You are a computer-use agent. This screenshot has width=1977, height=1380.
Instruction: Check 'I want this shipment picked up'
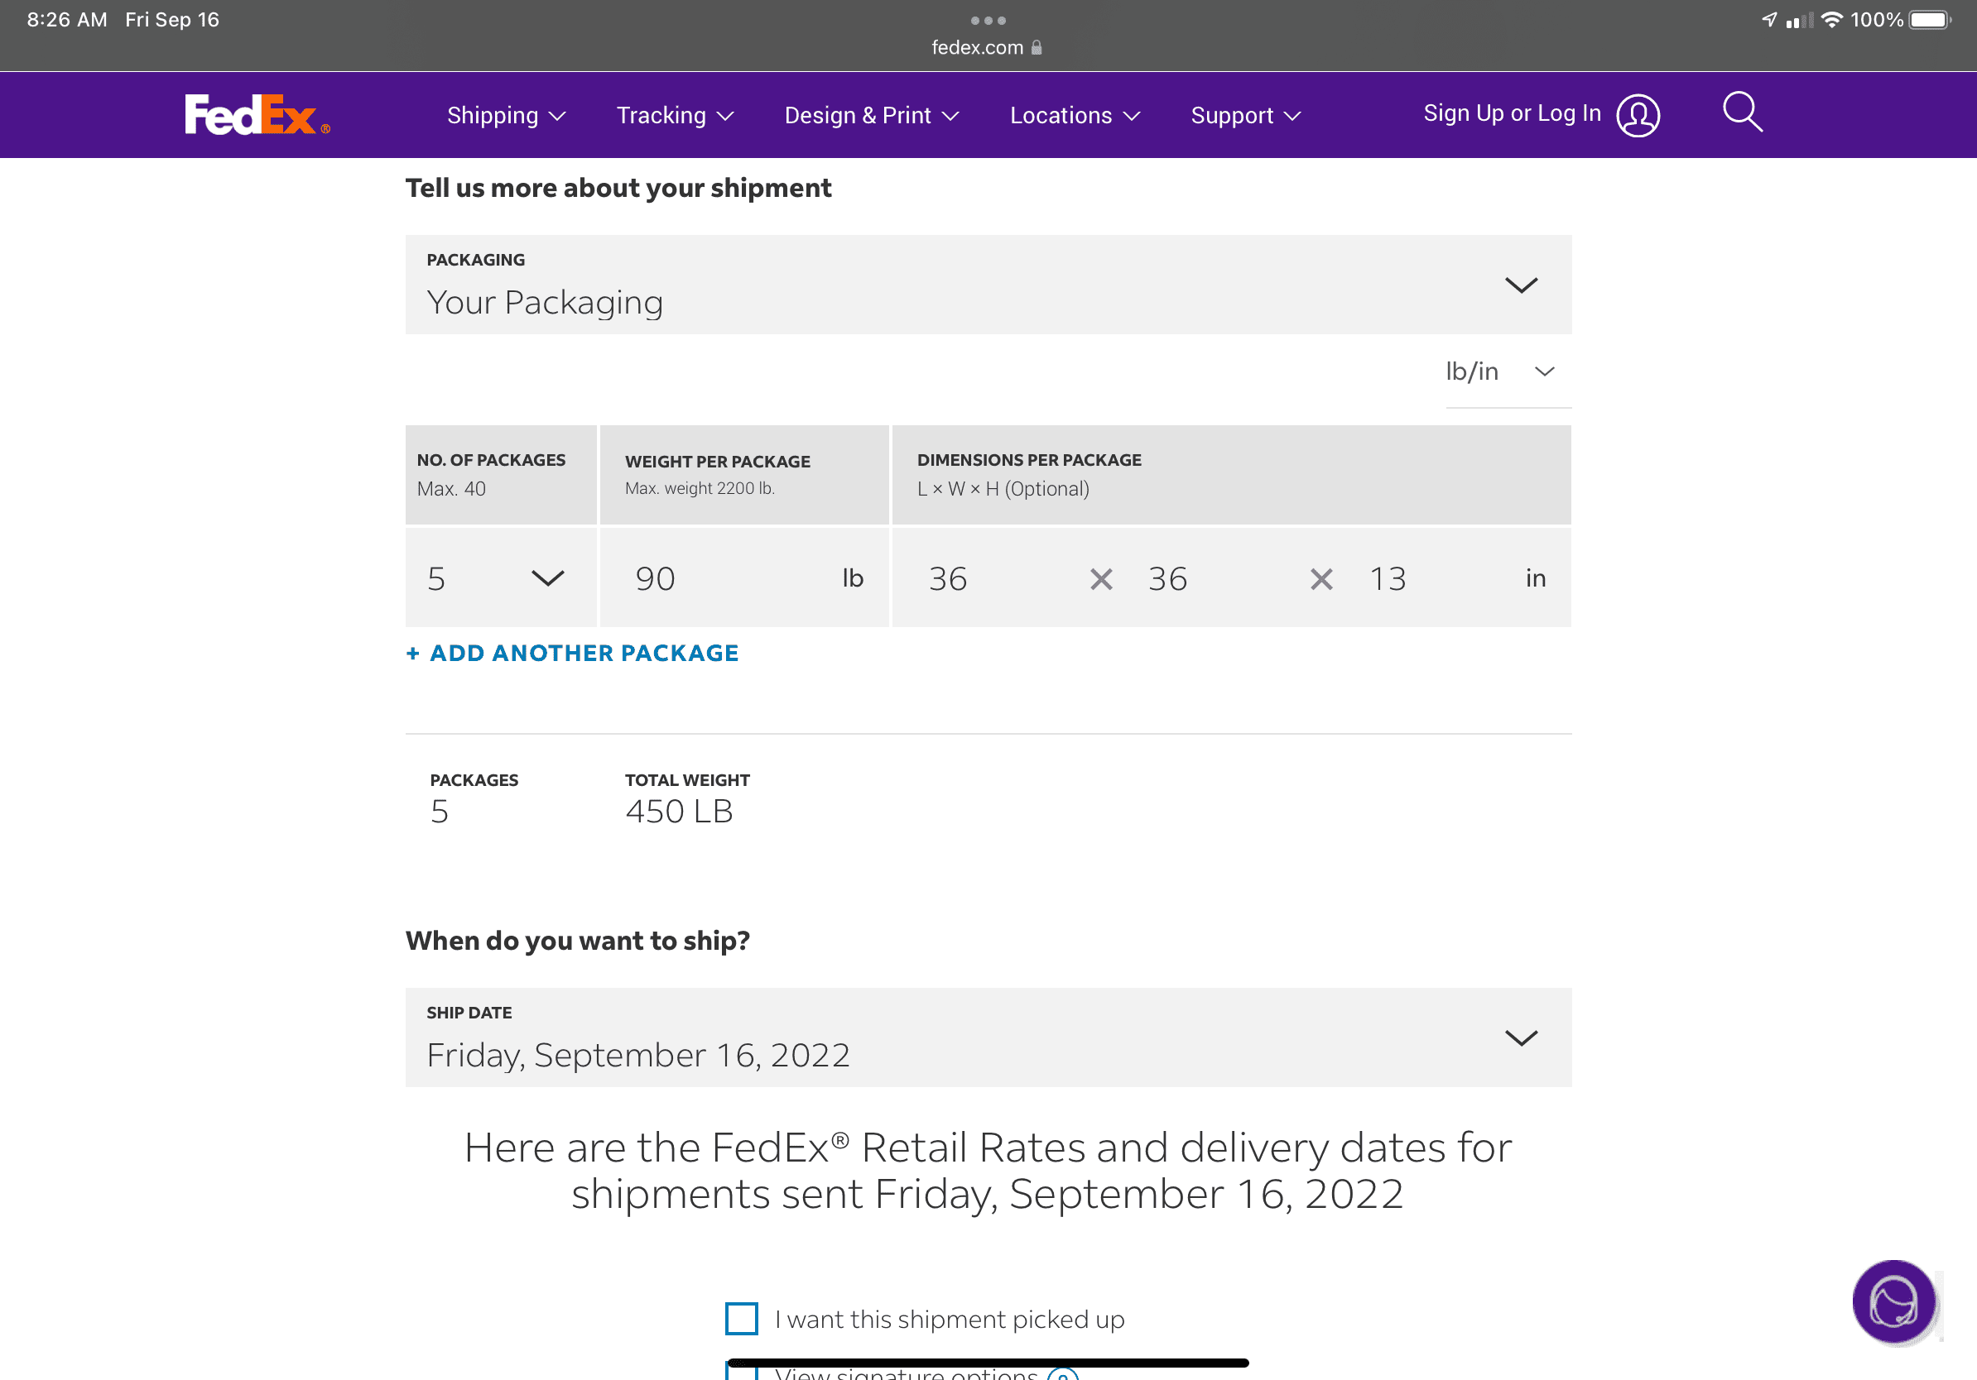coord(742,1318)
